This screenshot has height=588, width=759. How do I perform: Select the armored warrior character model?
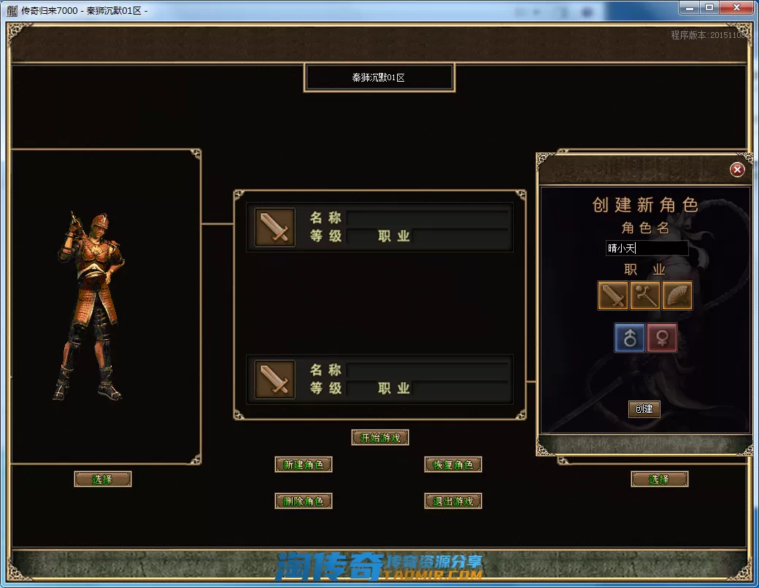tap(90, 306)
